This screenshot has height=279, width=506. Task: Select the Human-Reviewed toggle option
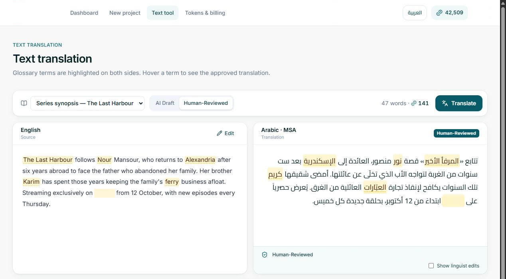tap(206, 103)
